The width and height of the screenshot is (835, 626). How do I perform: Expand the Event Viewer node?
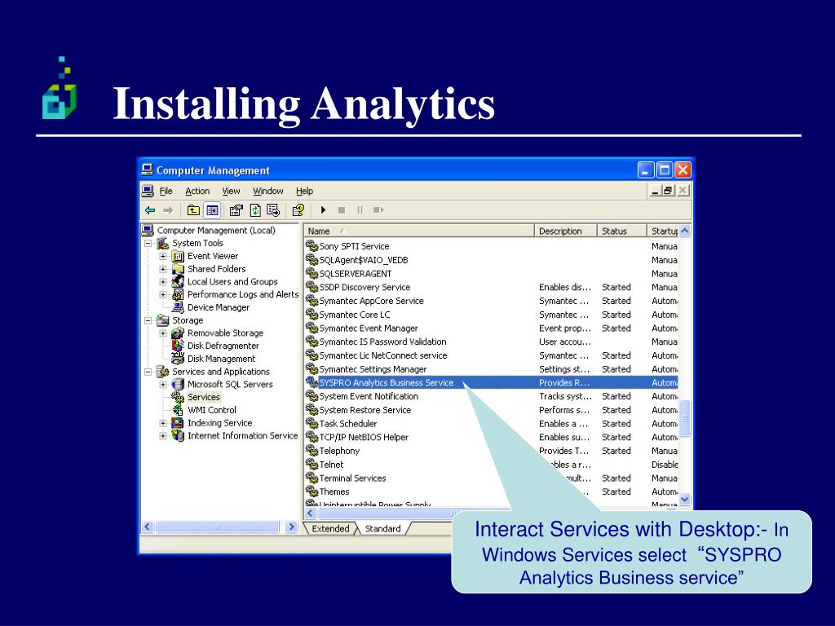click(163, 256)
